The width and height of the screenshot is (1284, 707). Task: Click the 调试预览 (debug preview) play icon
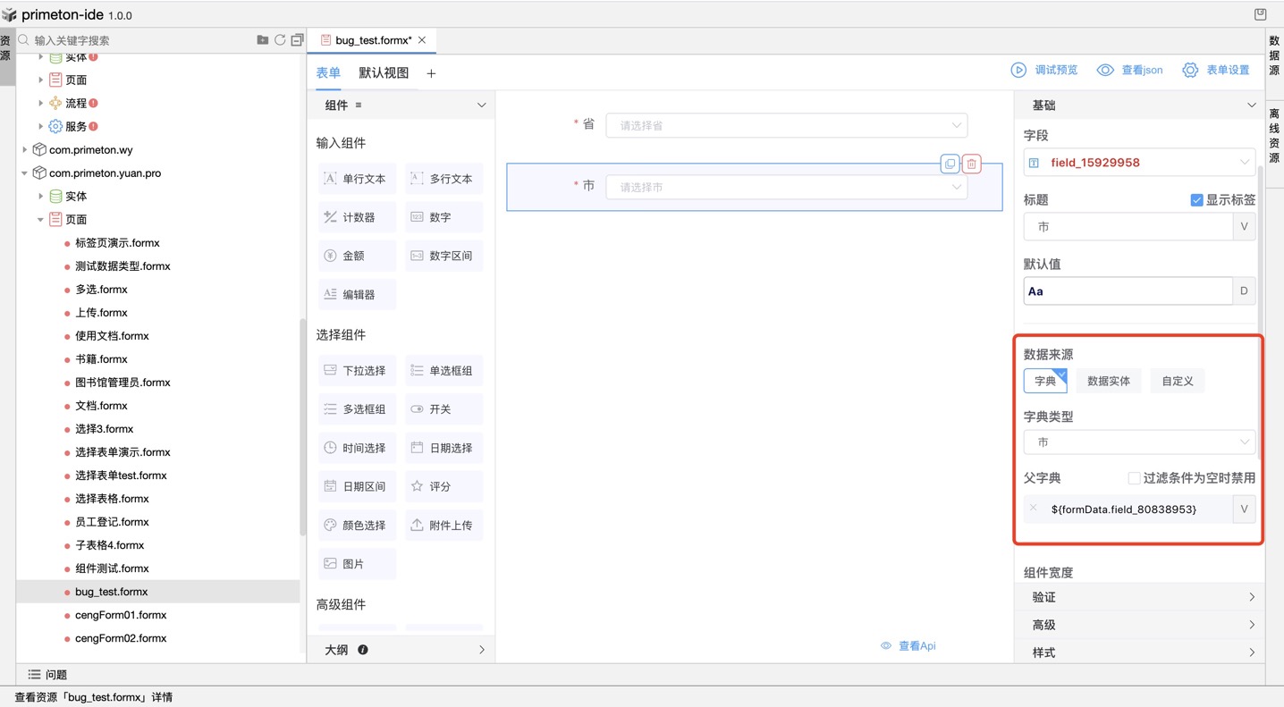tap(1020, 70)
